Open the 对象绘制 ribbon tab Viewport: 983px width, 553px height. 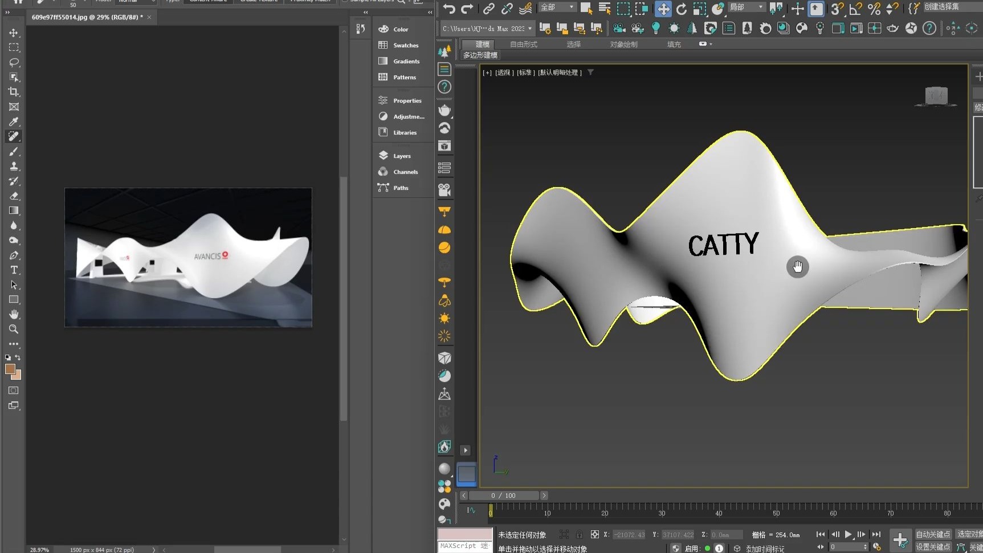point(623,44)
